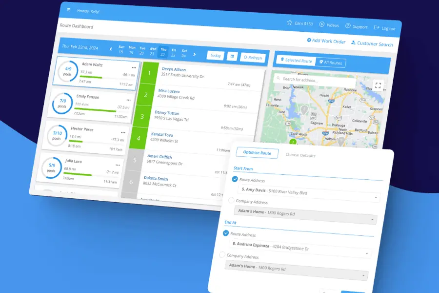Click the Today button
The width and height of the screenshot is (439, 293).
[216, 56]
